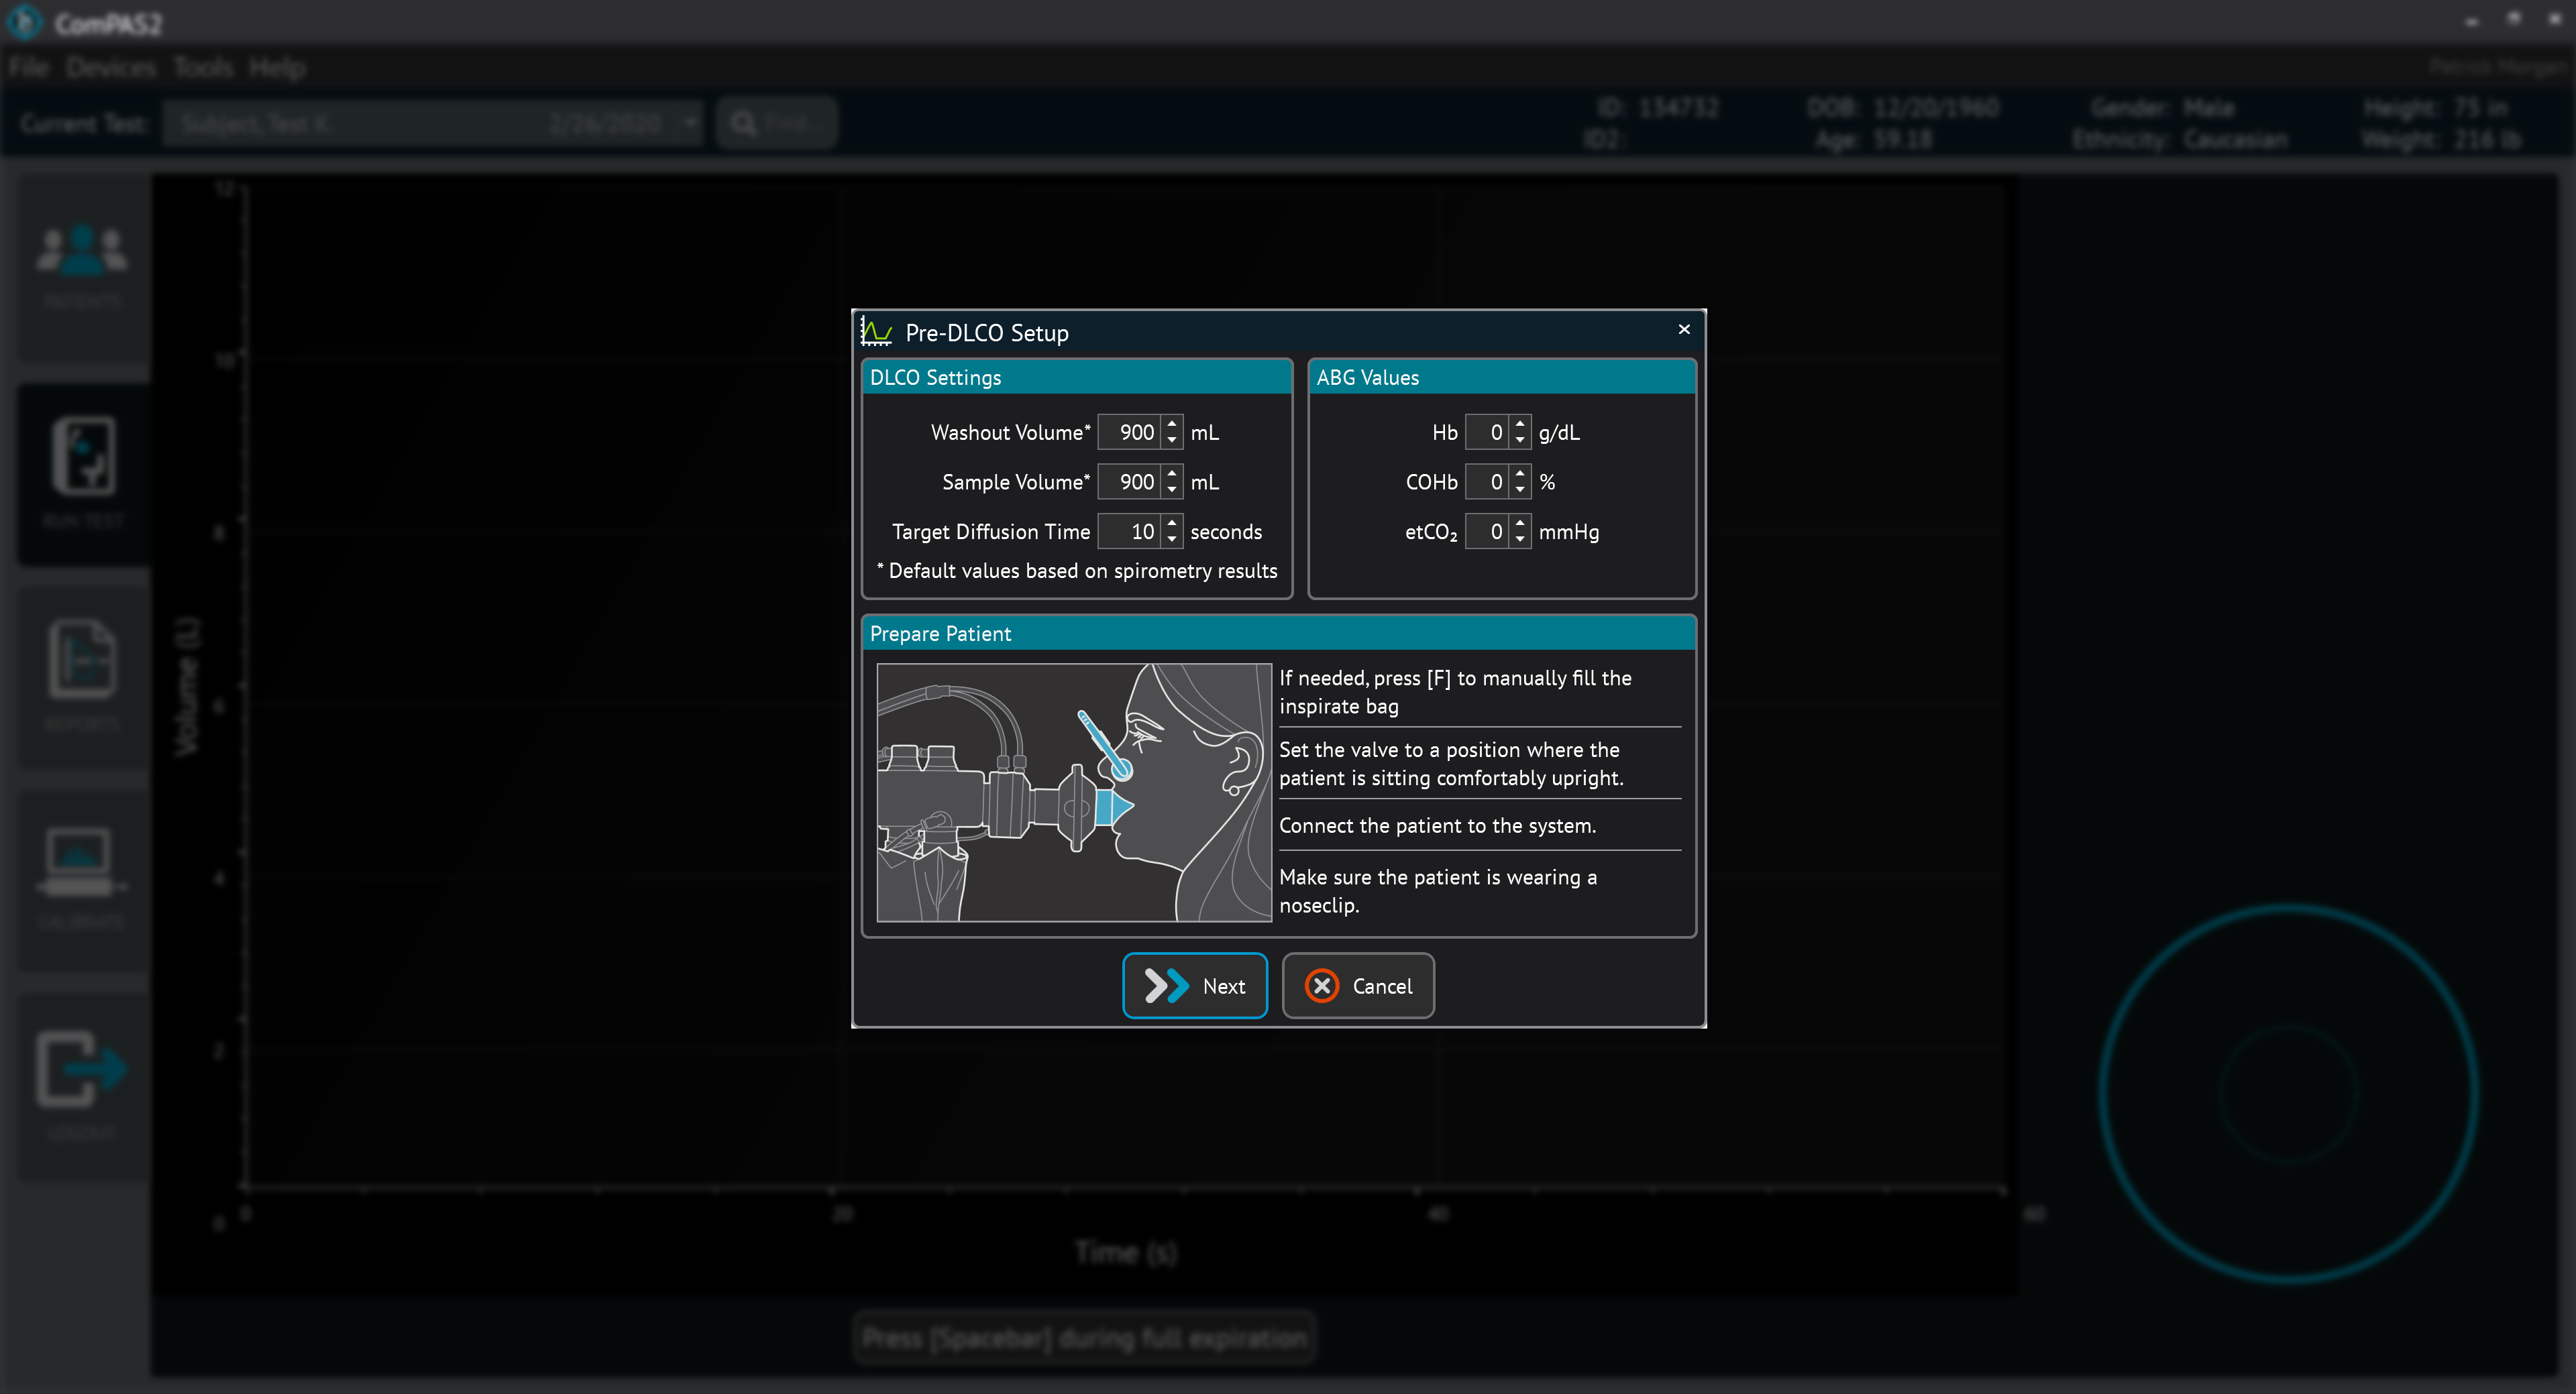Image resolution: width=2576 pixels, height=1394 pixels.
Task: Select the Sample Volume input field
Action: coord(1130,481)
